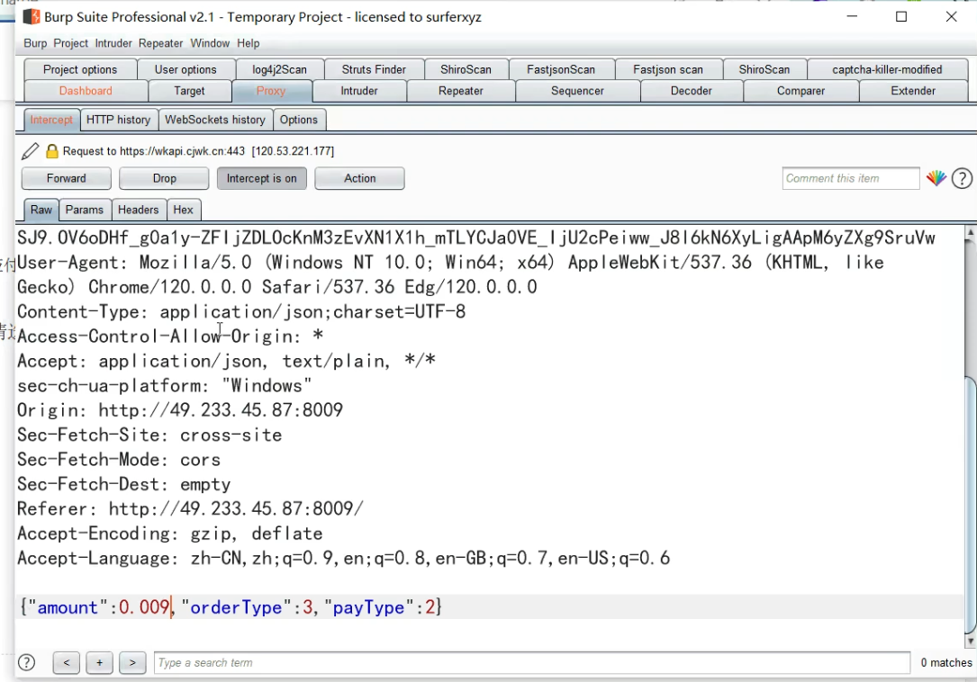Open the multicolor highlight picker icon

pos(936,179)
